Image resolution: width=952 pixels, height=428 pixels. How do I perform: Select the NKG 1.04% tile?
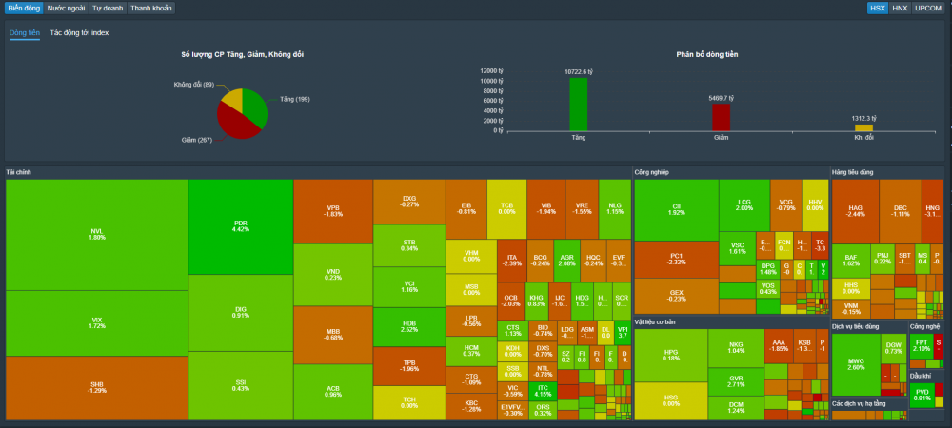click(x=736, y=348)
